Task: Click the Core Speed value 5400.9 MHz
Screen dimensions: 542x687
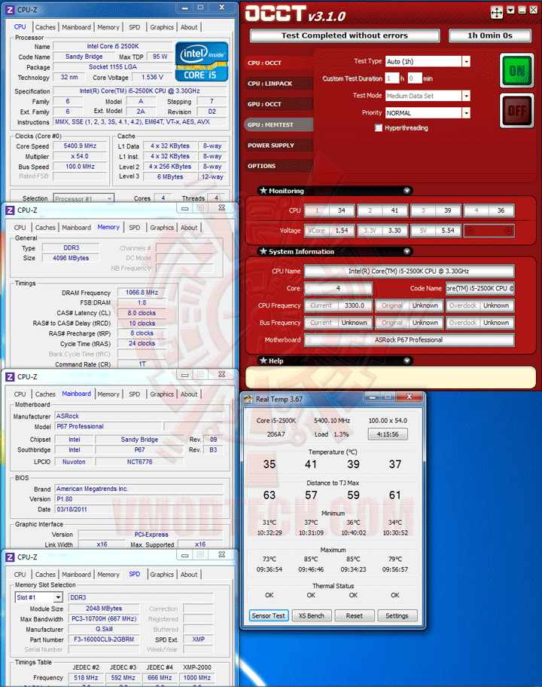Action: 80,146
